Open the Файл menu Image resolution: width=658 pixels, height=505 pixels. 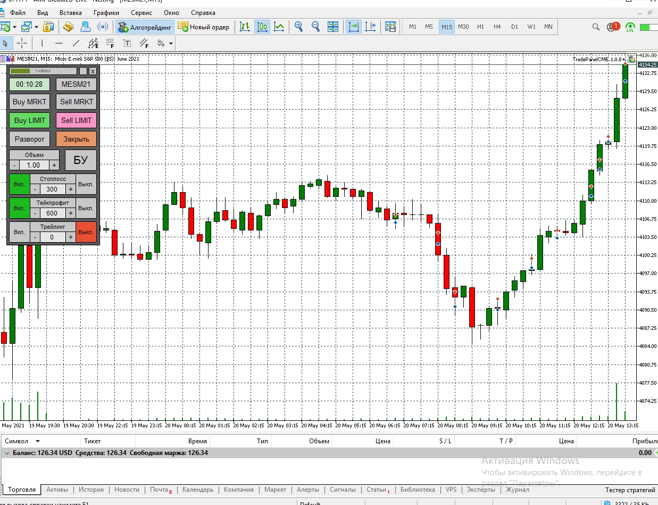point(18,12)
